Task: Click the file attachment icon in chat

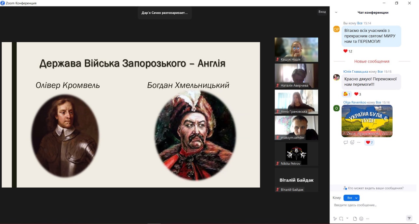Action: pos(355,218)
